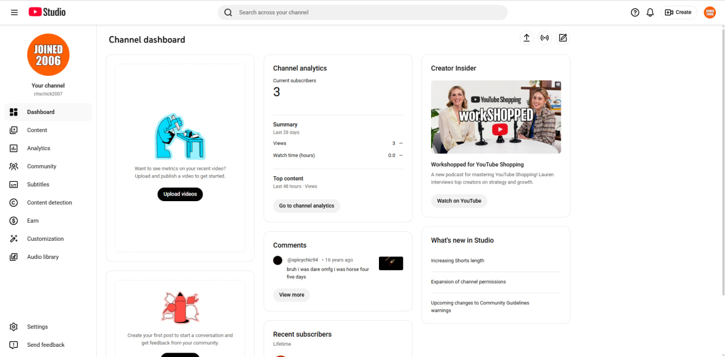Click the comment text 'bruh i was dare'
The image size is (725, 357).
point(328,273)
